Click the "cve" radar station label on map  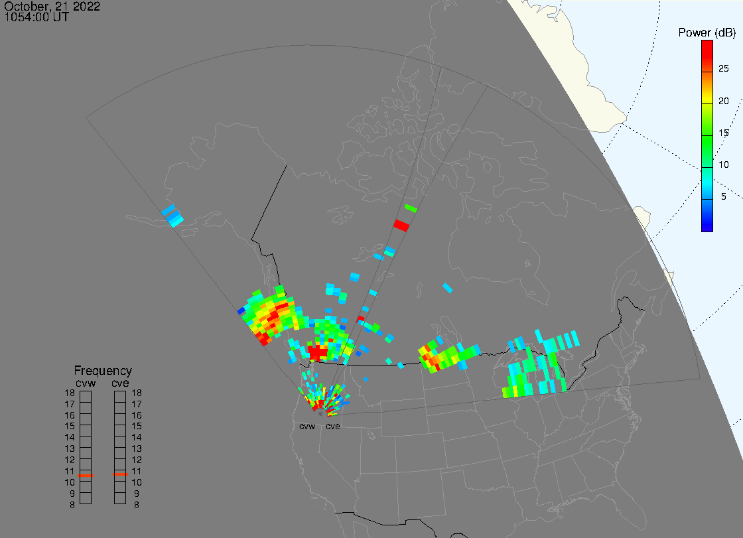click(x=332, y=427)
